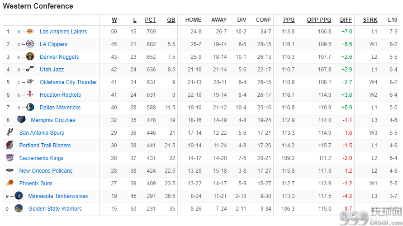Sort table by PCT column header

(150, 20)
